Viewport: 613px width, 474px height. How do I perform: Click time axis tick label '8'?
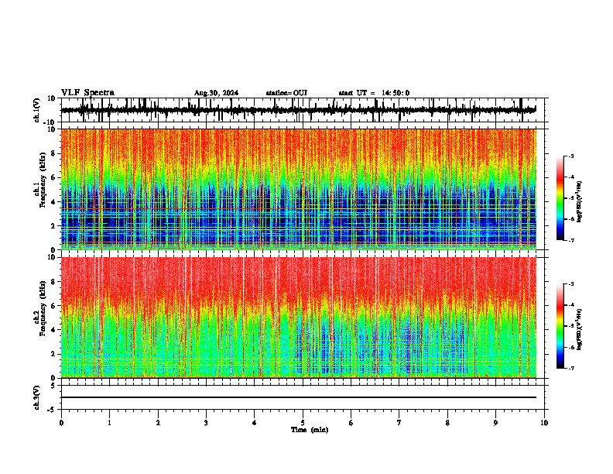pos(447,423)
